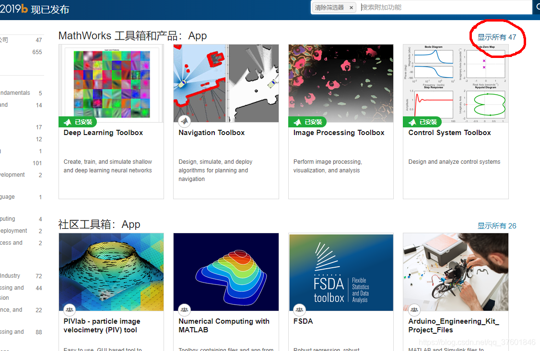Click the FSDA title

point(303,321)
